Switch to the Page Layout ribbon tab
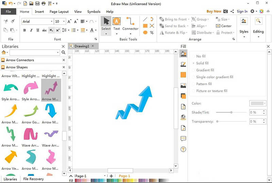The image size is (272, 183). coord(59,12)
